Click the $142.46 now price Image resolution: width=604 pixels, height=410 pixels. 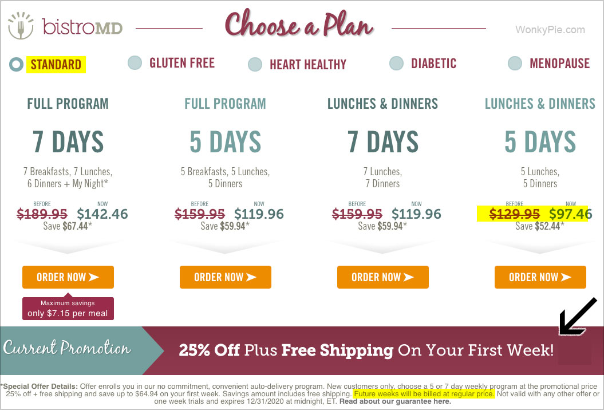pos(102,214)
